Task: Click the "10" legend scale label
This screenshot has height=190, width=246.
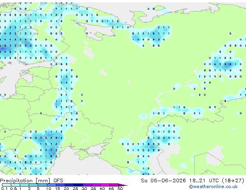Action: click(49, 188)
